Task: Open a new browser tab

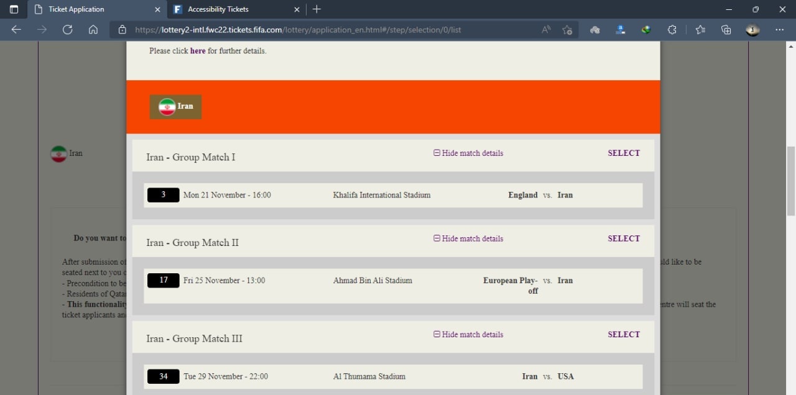Action: pyautogui.click(x=317, y=9)
